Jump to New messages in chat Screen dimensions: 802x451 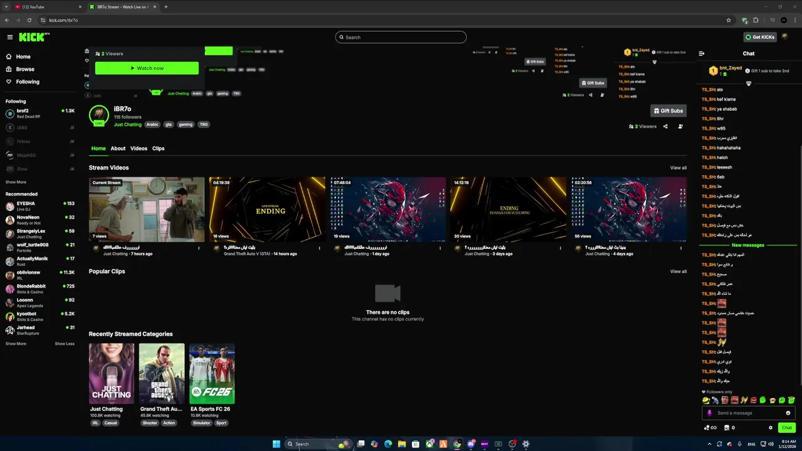tap(748, 245)
